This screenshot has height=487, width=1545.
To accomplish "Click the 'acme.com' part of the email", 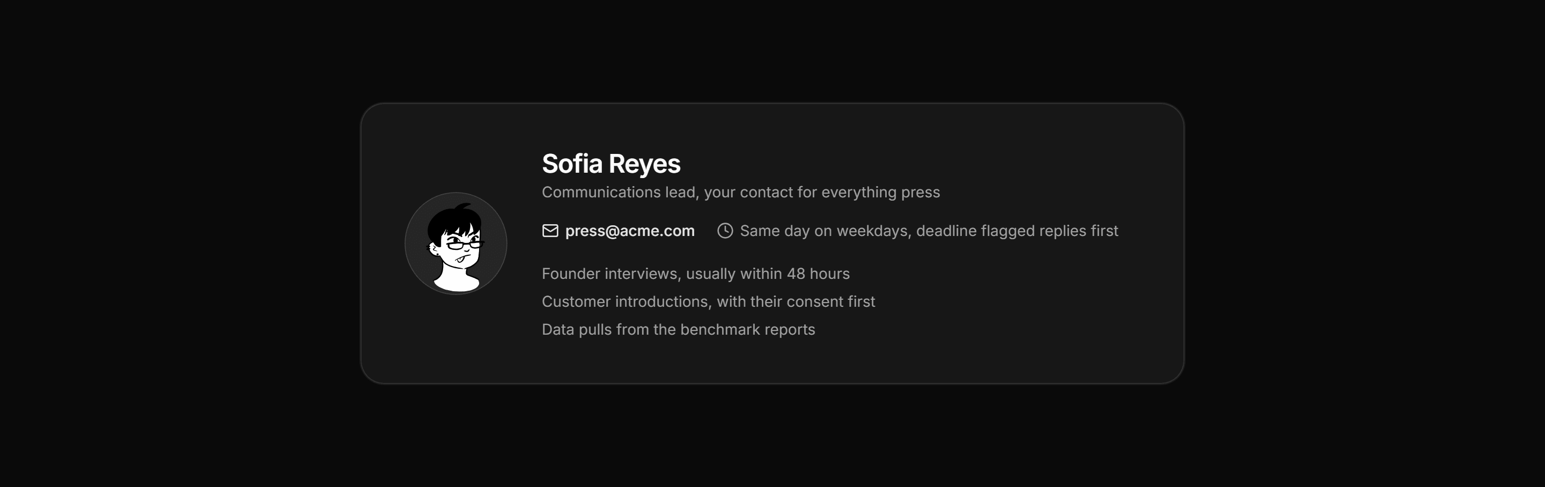I will click(x=657, y=231).
